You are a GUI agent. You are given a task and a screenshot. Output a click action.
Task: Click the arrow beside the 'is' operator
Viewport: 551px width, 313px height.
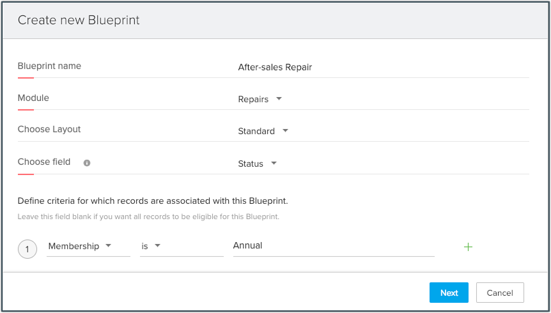tap(157, 246)
